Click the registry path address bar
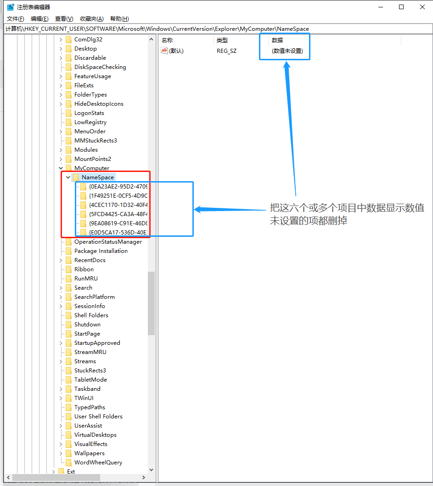This screenshot has height=486, width=433. [x=218, y=29]
